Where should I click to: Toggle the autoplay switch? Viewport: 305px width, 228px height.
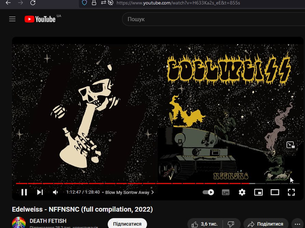click(208, 192)
